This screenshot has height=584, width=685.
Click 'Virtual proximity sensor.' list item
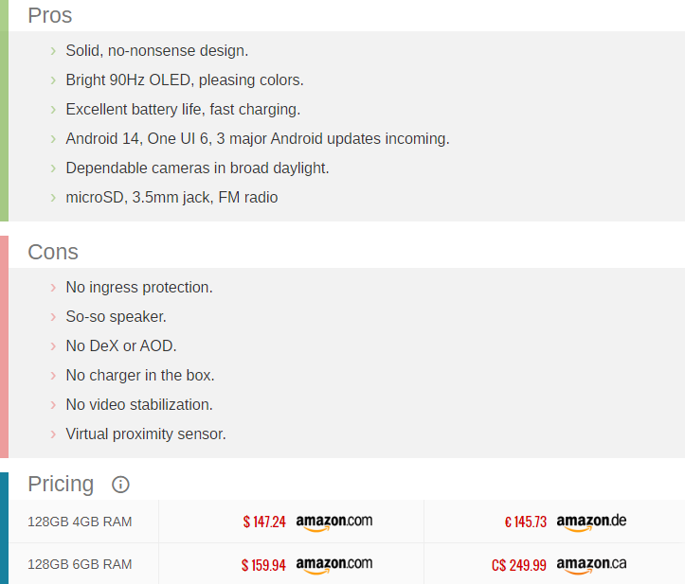coord(146,434)
